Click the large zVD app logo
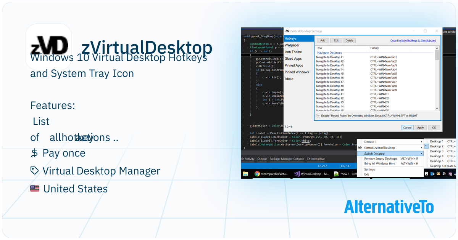458x240 pixels. pyautogui.click(x=49, y=46)
